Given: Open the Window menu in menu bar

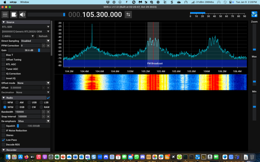Looking at the screenshot, I should 24,2.
